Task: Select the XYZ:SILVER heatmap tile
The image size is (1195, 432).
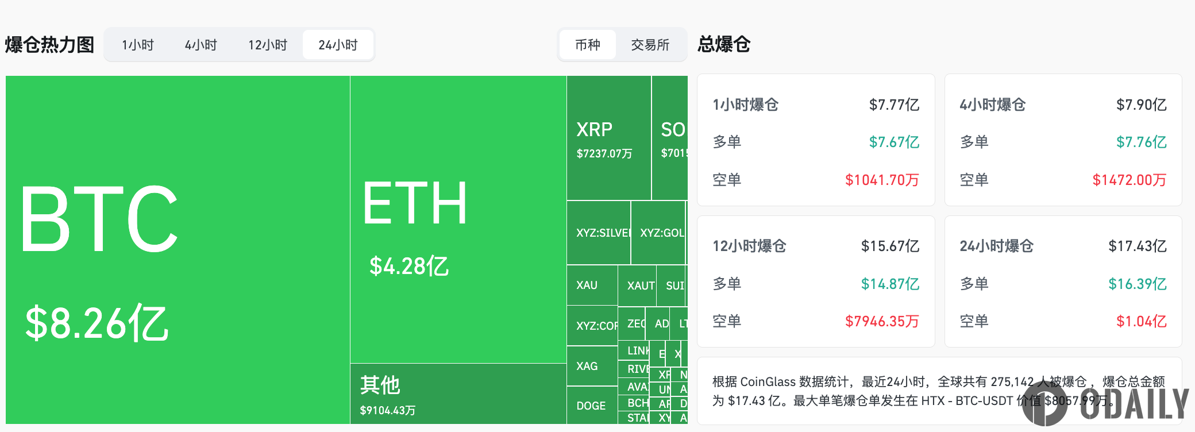Action: 599,233
